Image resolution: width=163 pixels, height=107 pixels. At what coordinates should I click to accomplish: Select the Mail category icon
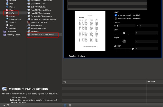(x=7, y=4)
